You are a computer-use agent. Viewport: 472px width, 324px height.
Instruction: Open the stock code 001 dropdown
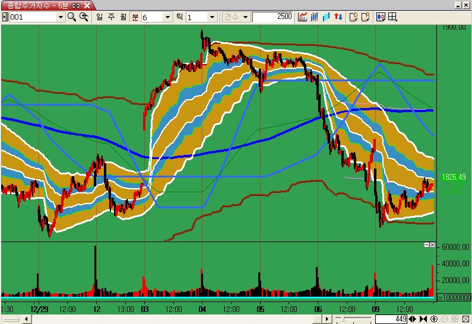(61, 17)
